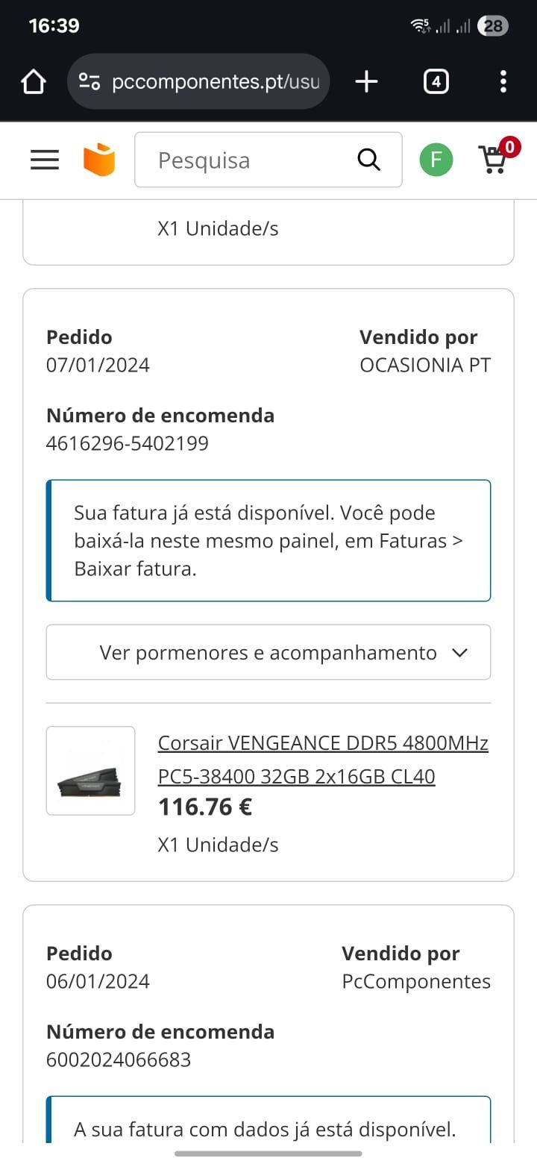Tap the orange PcComponentes logo
The width and height of the screenshot is (537, 1164).
[x=99, y=160]
